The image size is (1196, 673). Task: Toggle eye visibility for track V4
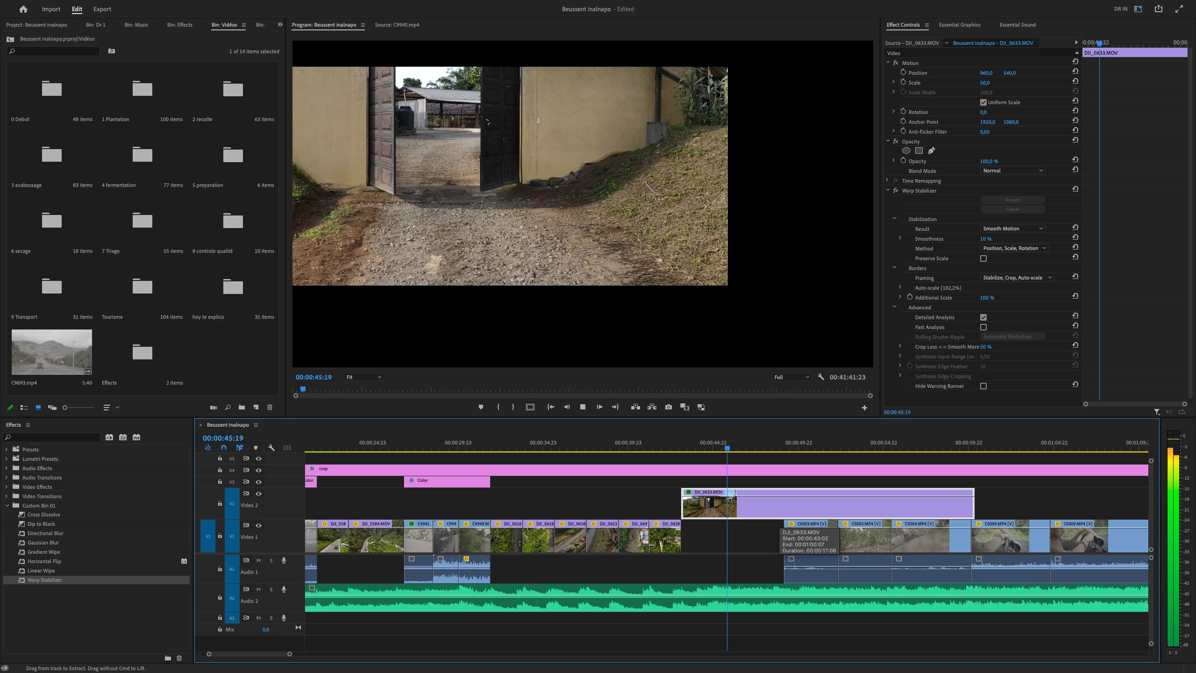click(258, 470)
